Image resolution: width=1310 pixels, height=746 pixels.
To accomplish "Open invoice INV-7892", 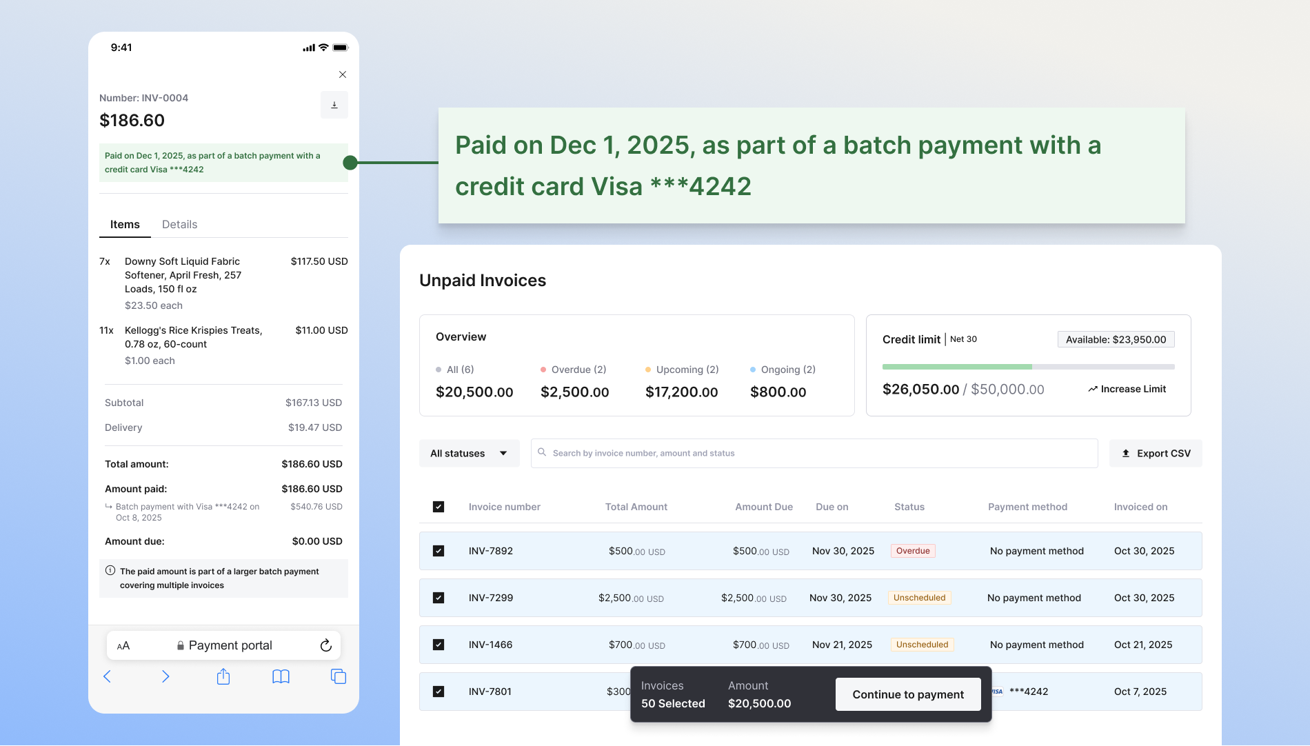I will (x=491, y=551).
